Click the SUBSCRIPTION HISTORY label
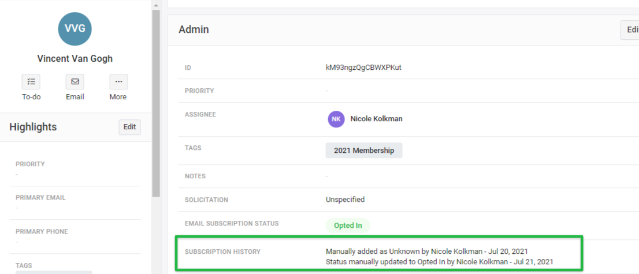The image size is (639, 274). click(x=222, y=252)
